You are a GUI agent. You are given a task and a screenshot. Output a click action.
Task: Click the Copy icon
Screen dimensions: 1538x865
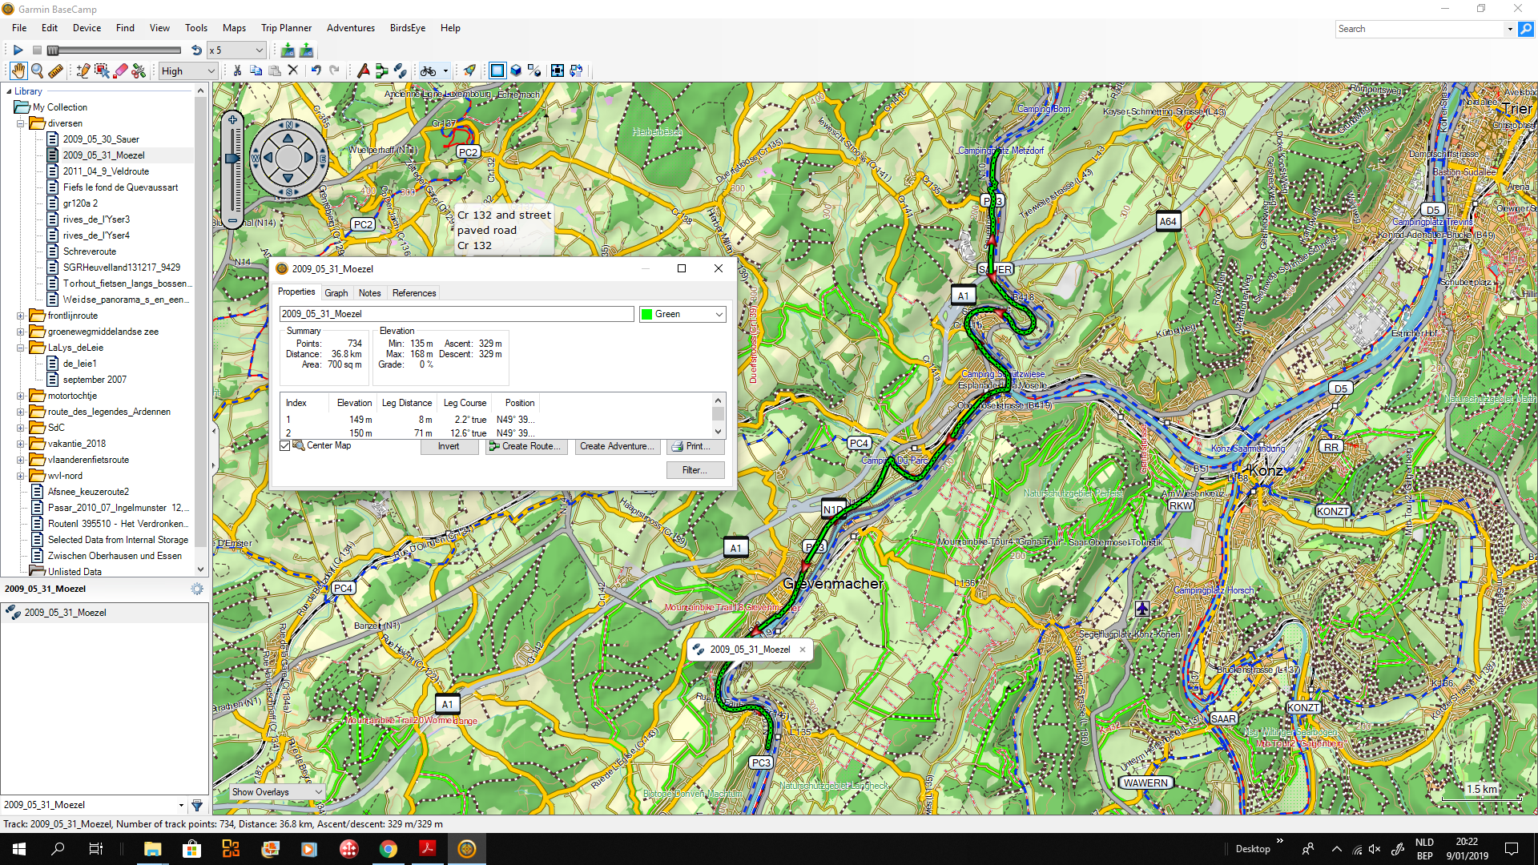pyautogui.click(x=256, y=70)
